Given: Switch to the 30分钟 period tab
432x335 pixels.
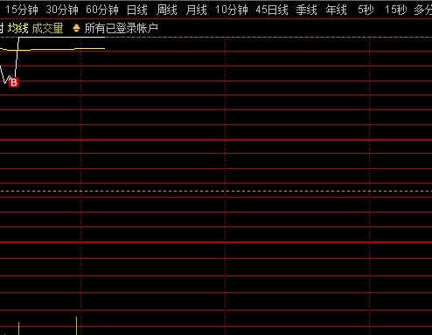Looking at the screenshot, I should 62,10.
